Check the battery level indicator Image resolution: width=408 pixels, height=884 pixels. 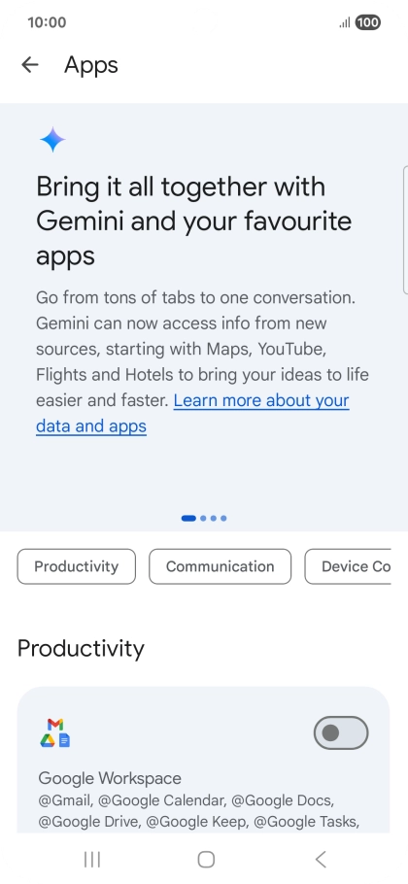click(x=368, y=22)
